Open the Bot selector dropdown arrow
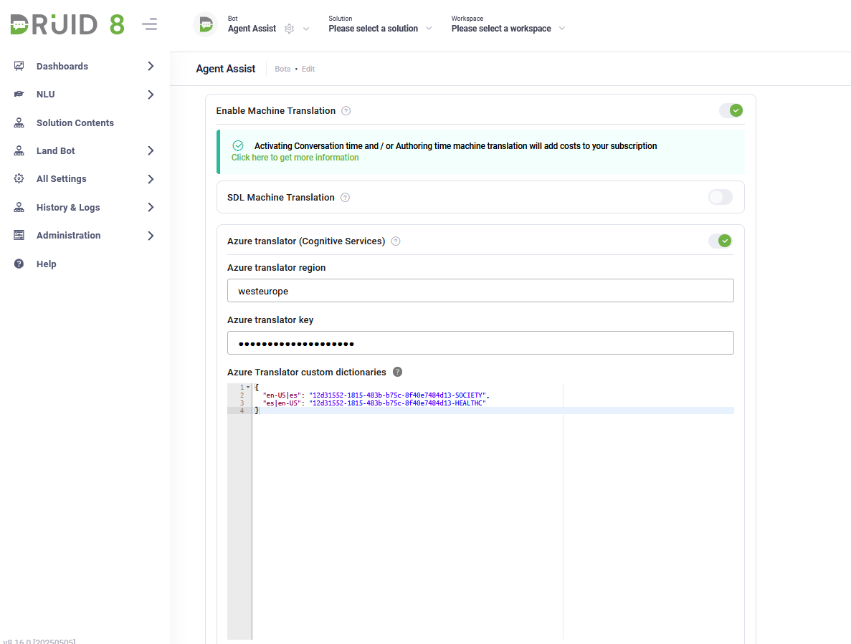The image size is (851, 644). (306, 29)
